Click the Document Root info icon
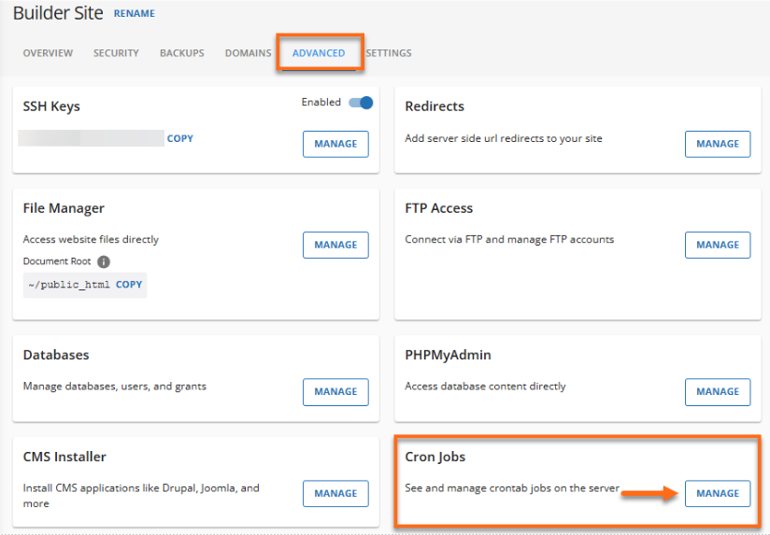Viewport: 770px width, 535px height. click(104, 262)
